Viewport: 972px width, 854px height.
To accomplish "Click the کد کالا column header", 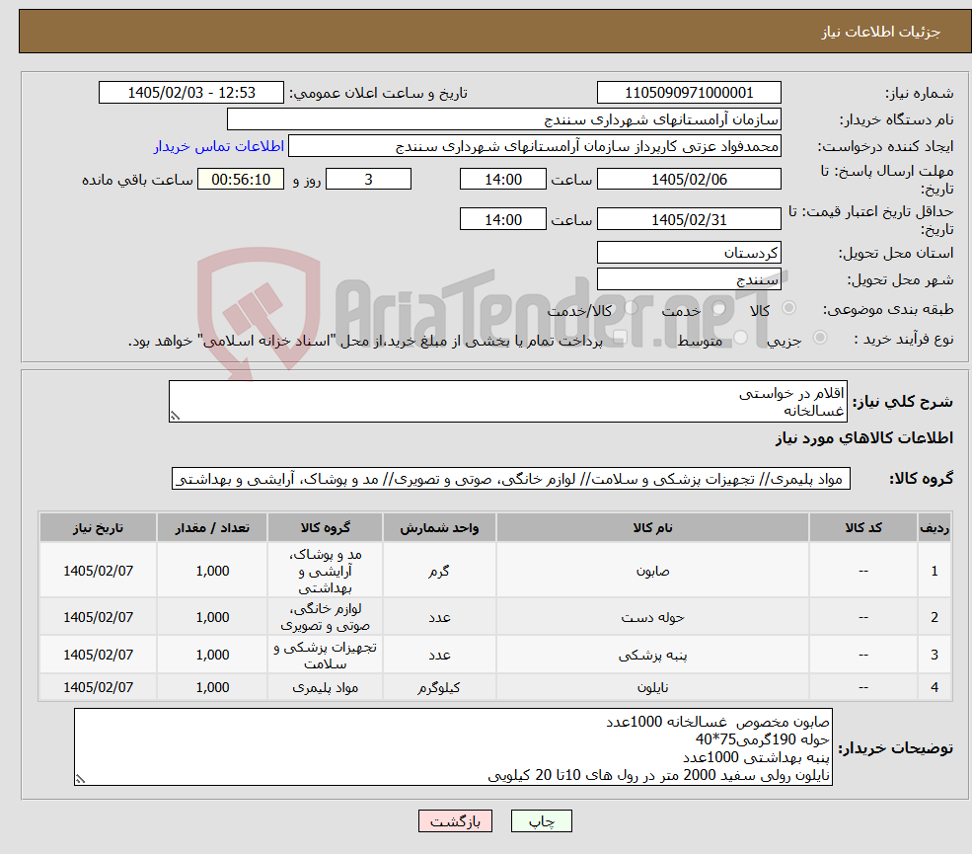I will pyautogui.click(x=862, y=528).
